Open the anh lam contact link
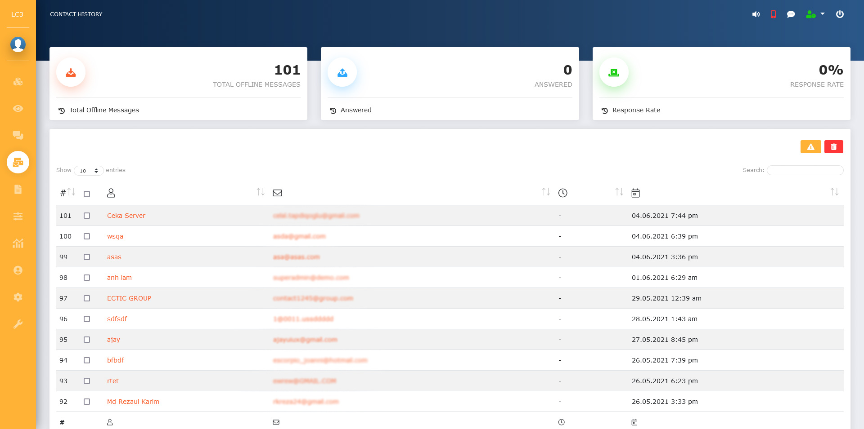Image resolution: width=864 pixels, height=429 pixels. tap(119, 278)
